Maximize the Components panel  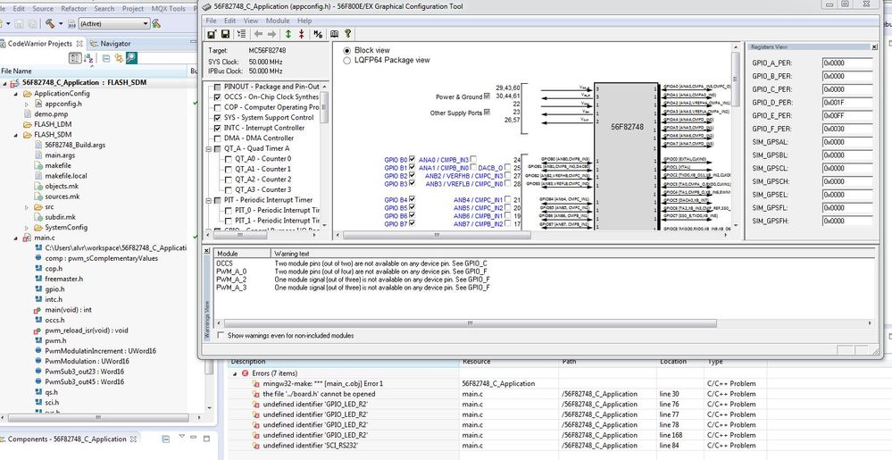pyautogui.click(x=207, y=439)
